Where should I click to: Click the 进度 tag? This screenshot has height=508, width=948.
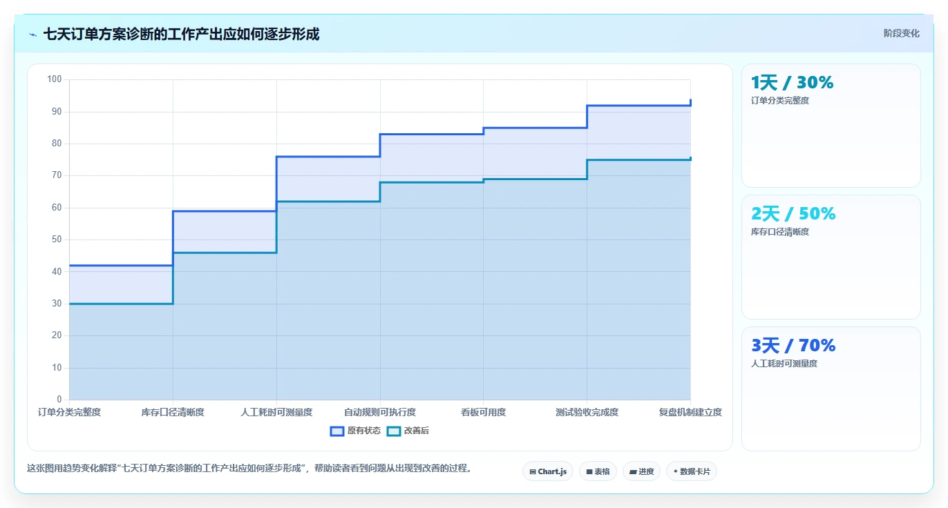641,471
